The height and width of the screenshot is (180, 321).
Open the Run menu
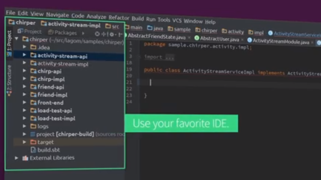click(151, 19)
